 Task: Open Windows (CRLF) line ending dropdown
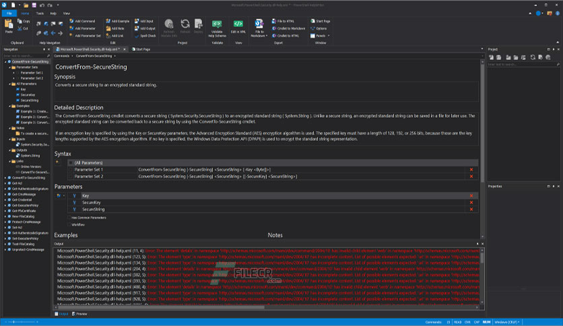tap(506, 322)
